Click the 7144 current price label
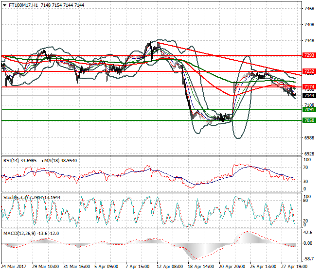Screen dimensions: 321x272 309,96
